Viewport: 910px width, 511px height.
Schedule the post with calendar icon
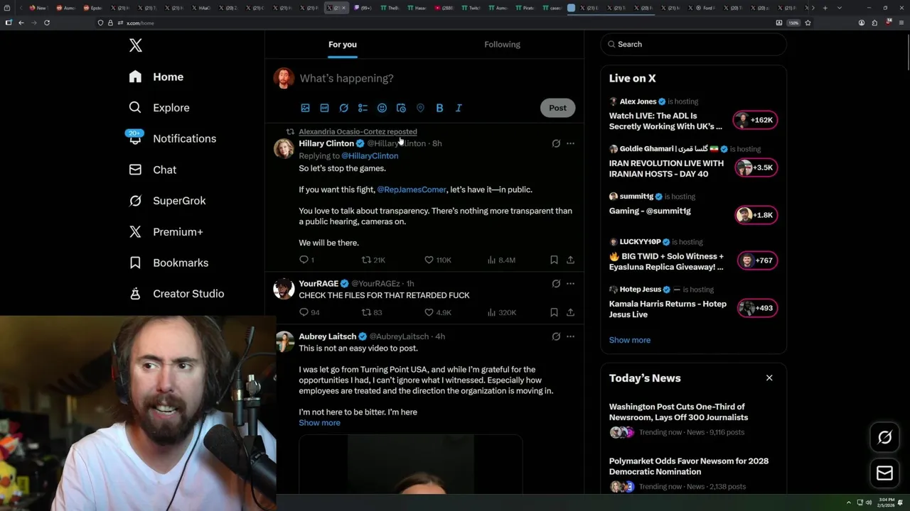tap(401, 108)
